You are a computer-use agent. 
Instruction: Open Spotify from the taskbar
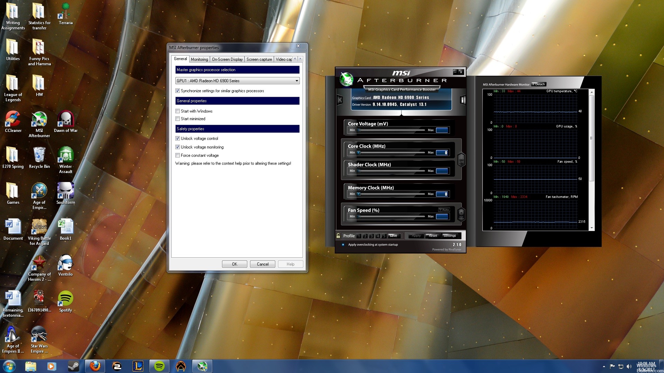[159, 366]
